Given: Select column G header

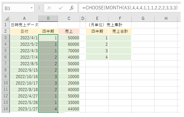Looking at the screenshot, I should [143, 19].
